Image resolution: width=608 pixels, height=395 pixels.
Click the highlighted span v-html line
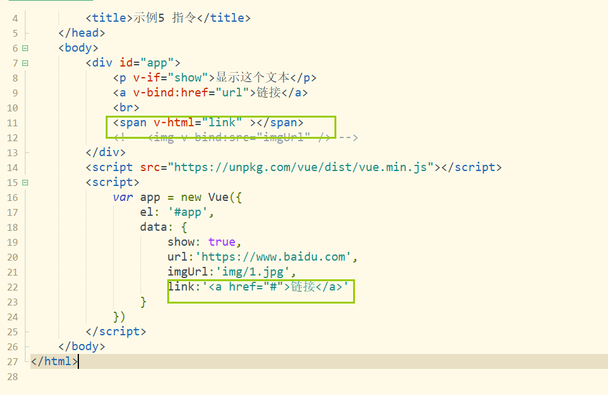click(x=205, y=123)
